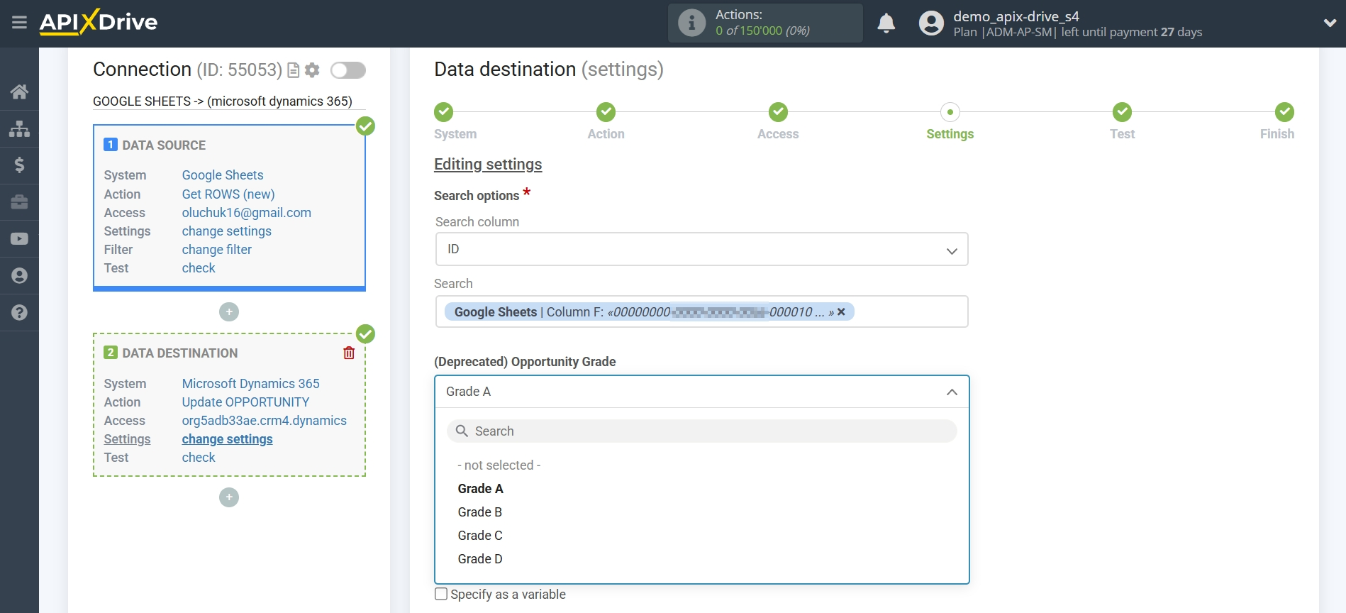Click data destination change settings link
Viewport: 1346px width, 613px height.
click(227, 439)
